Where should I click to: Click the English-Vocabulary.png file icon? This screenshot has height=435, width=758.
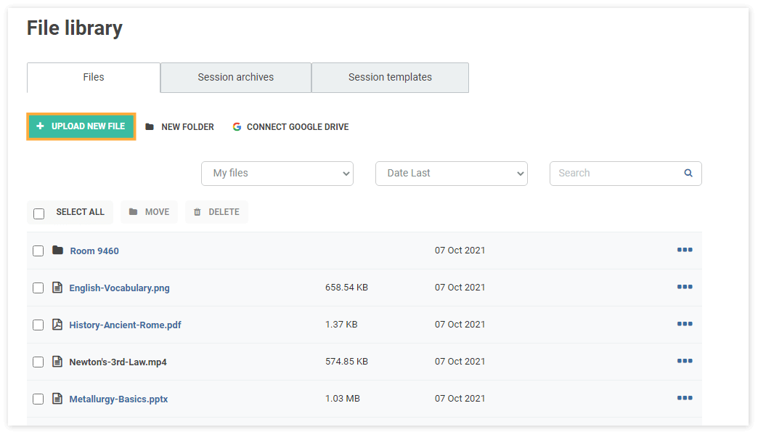coord(57,288)
